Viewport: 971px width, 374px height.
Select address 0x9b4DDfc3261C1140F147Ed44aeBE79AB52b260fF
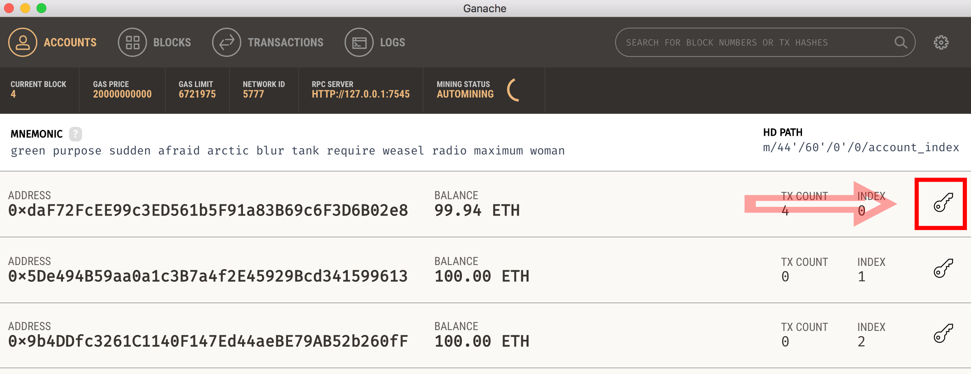(x=208, y=341)
